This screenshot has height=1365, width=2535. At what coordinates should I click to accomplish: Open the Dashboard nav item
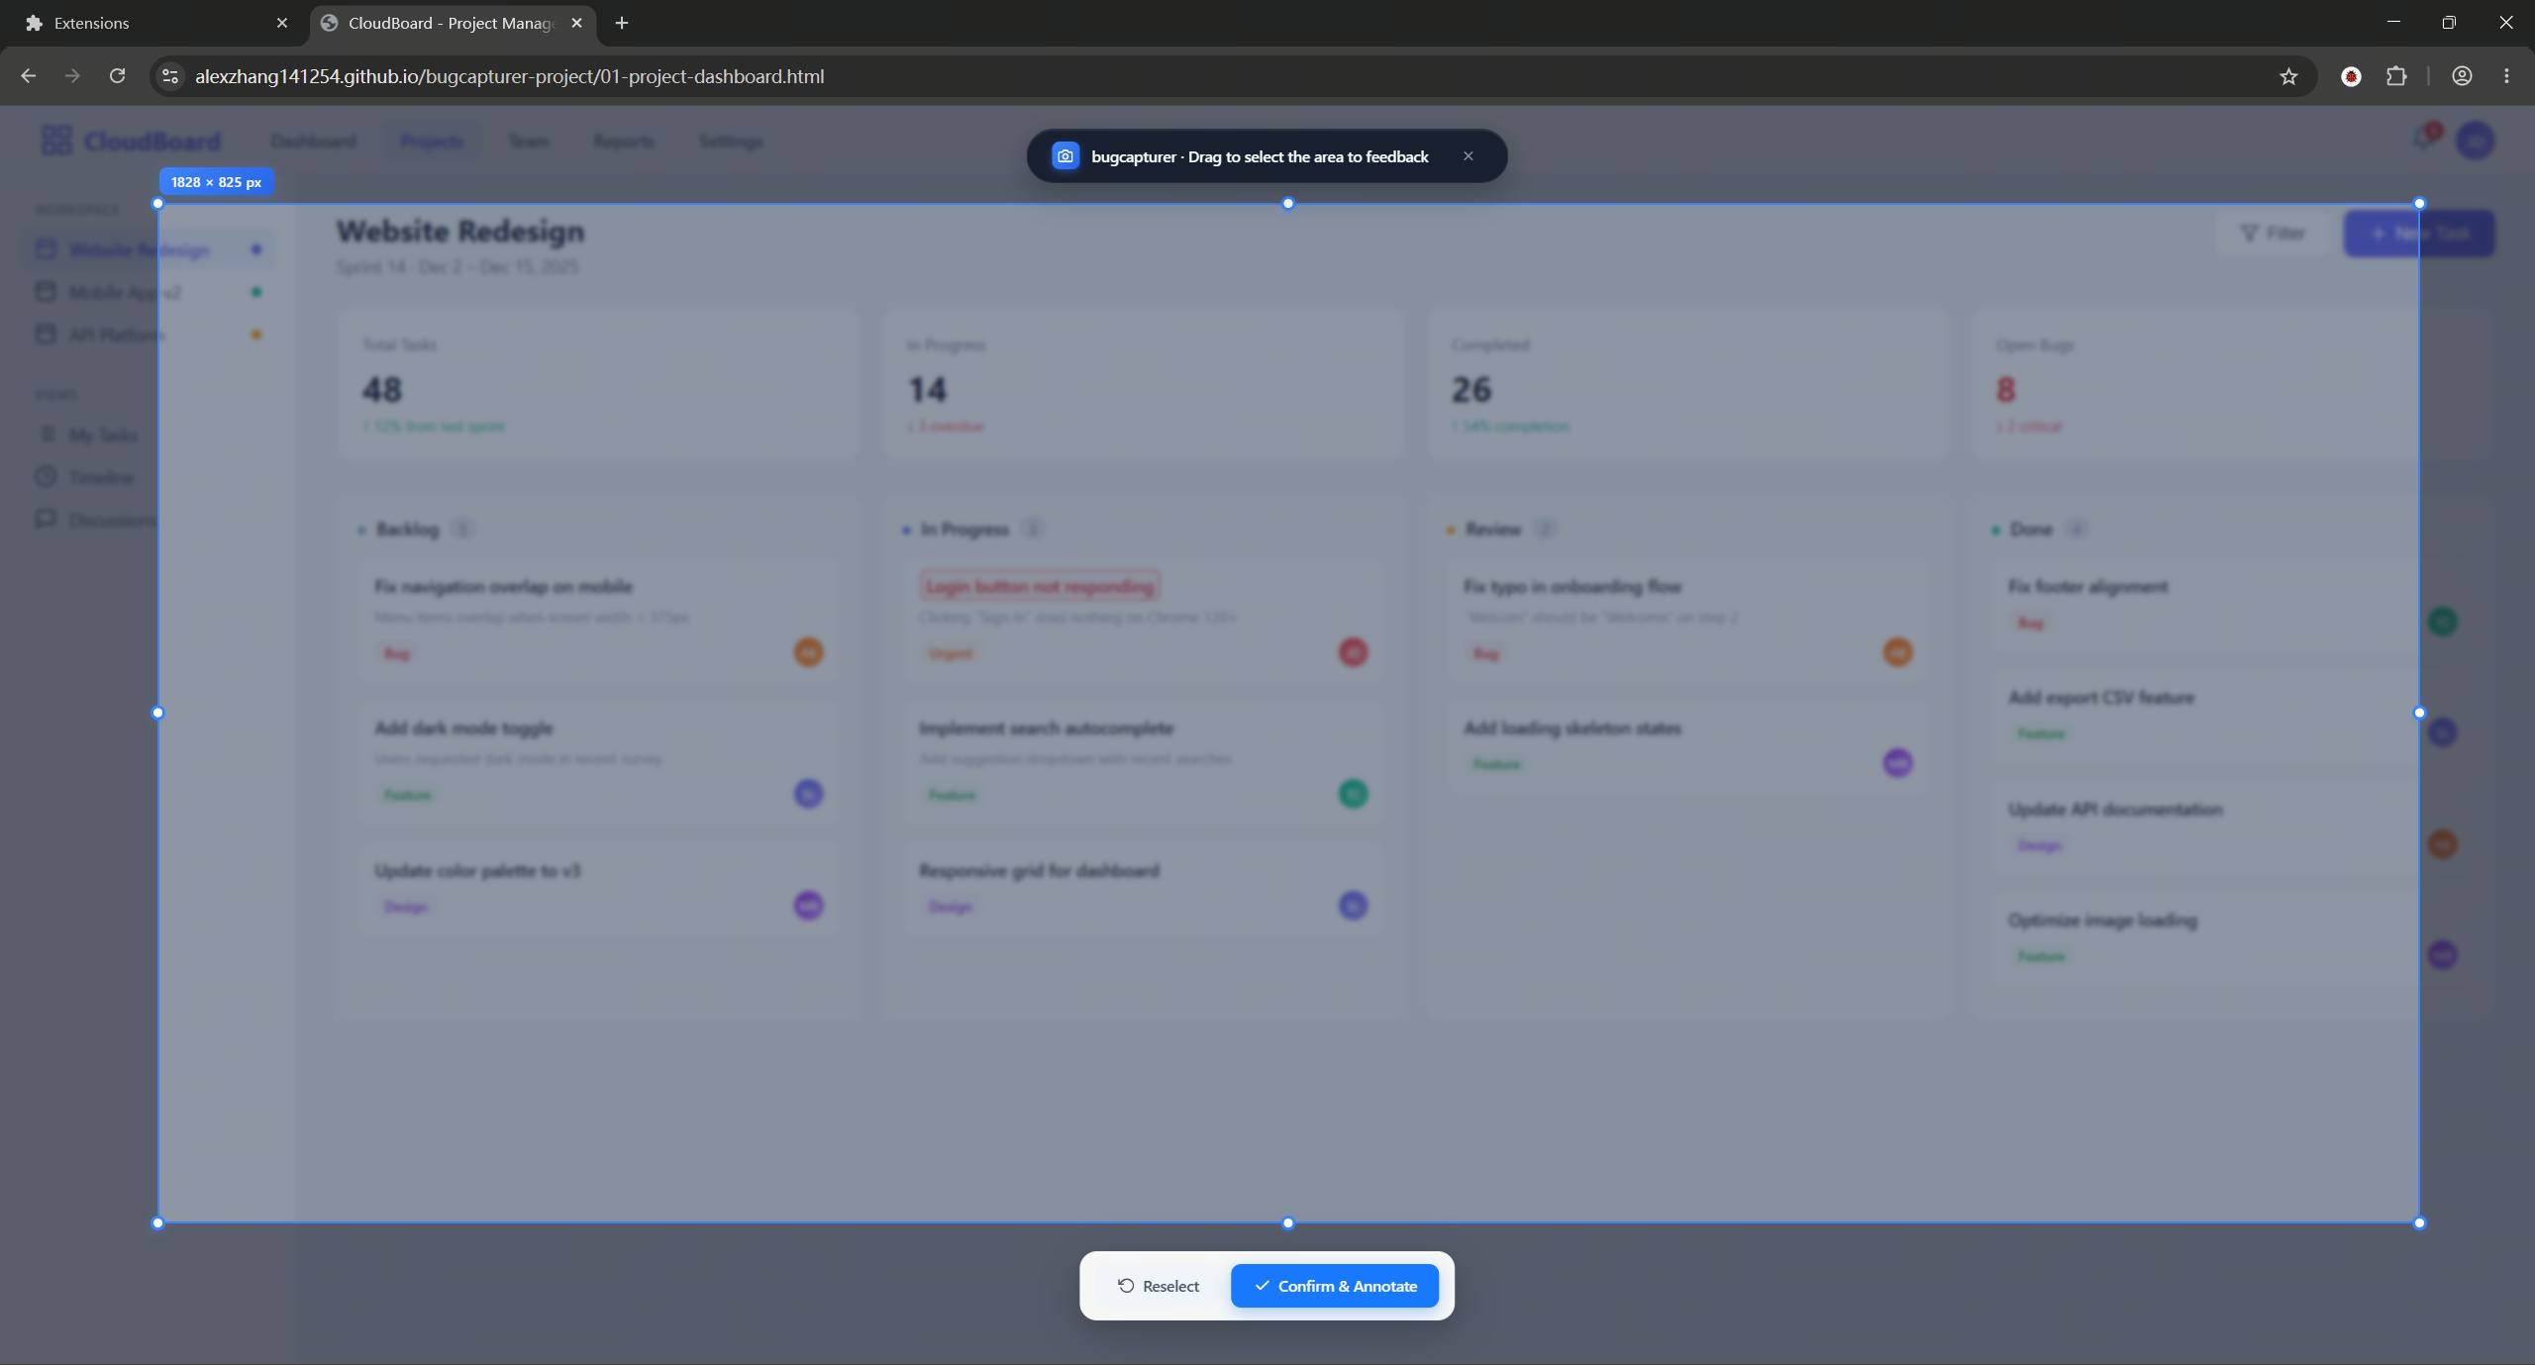[314, 142]
